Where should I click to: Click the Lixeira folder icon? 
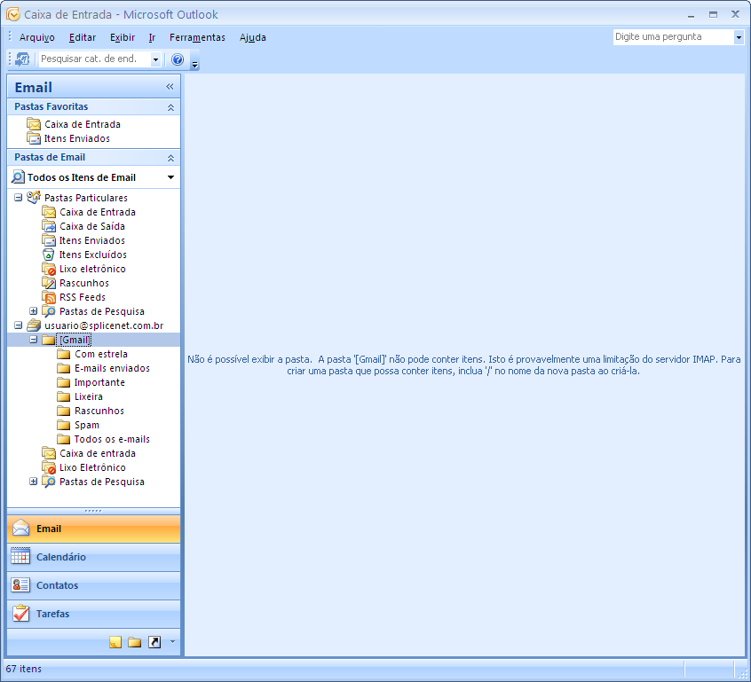coord(64,396)
